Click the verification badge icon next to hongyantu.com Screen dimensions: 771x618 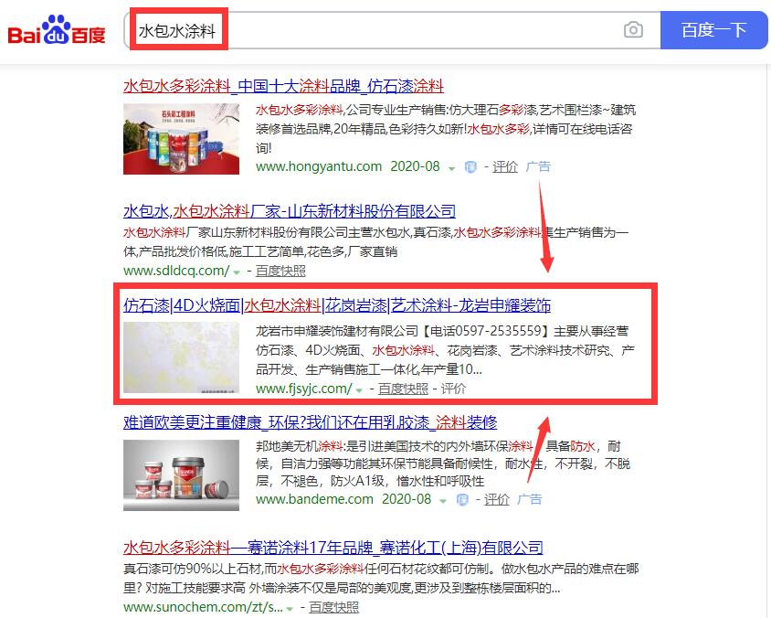point(470,167)
